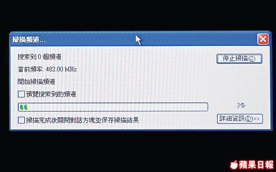Enable the 預覽搜索到的頻道 checkbox

[x=21, y=94]
